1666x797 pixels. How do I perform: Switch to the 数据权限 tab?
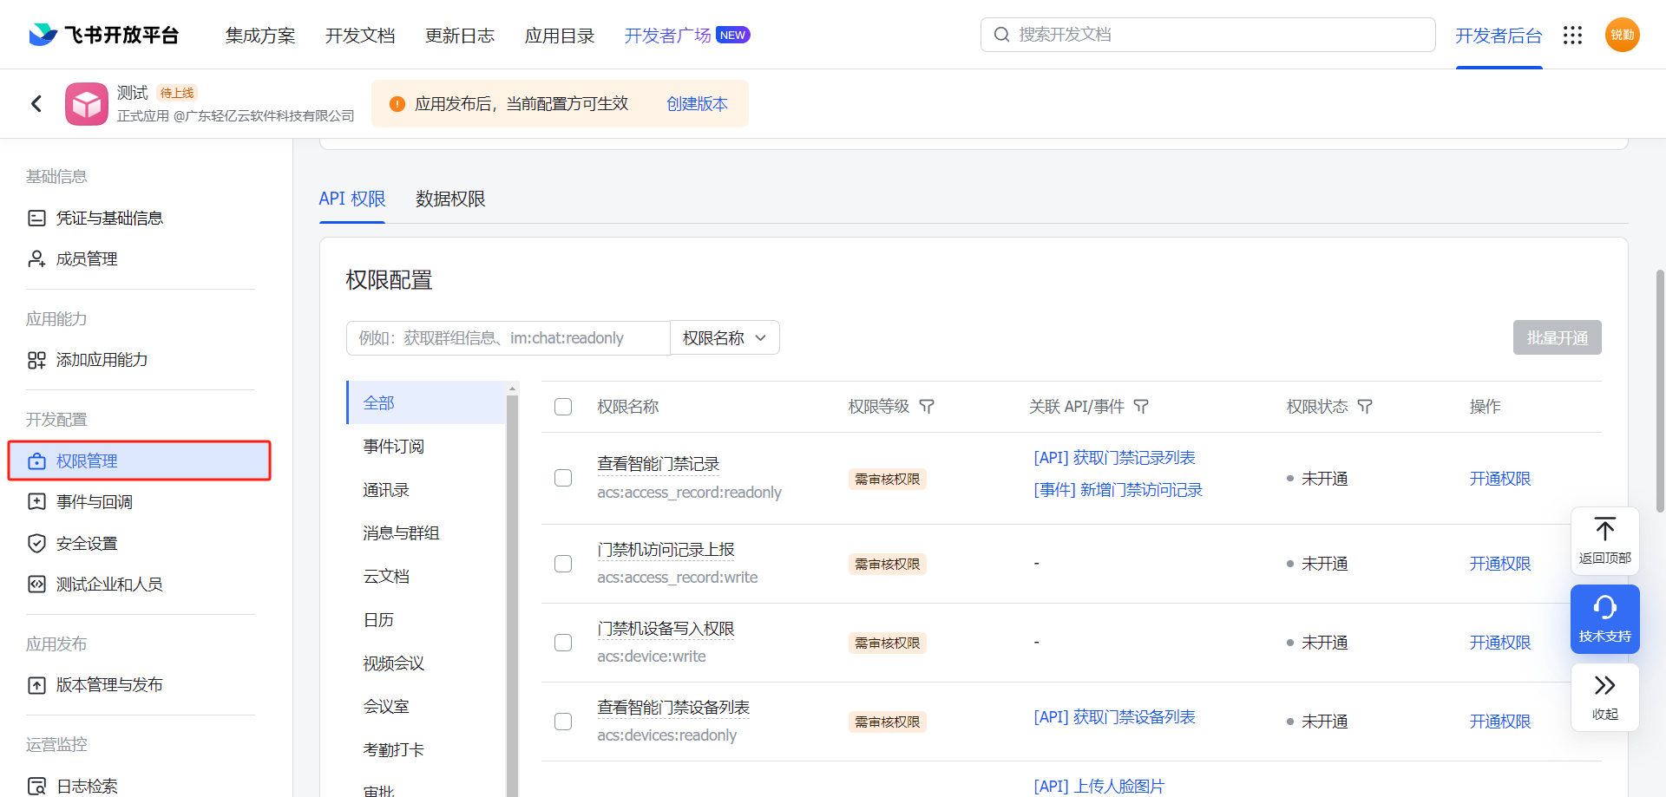(x=450, y=199)
